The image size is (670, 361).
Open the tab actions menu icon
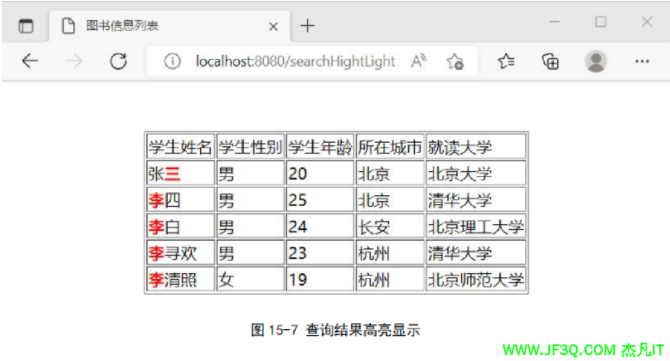[x=26, y=26]
